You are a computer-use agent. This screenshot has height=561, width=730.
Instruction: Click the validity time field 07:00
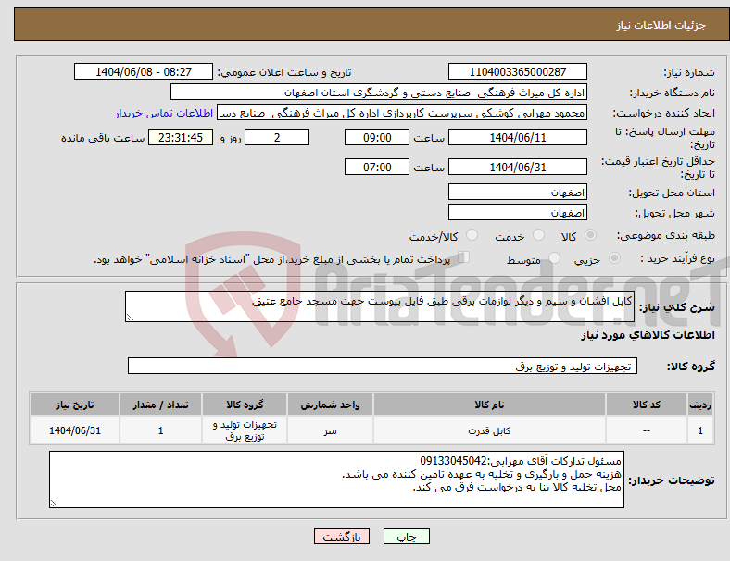[377, 167]
